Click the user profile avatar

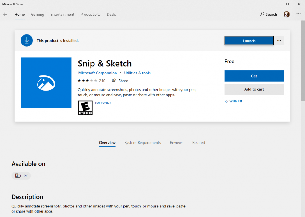[x=287, y=14]
